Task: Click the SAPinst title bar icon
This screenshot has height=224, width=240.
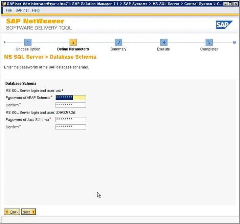Action: coord(4,4)
